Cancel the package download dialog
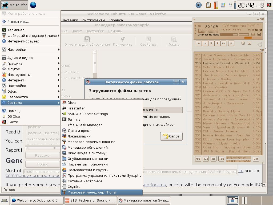This screenshot has height=205, width=273. [x=171, y=136]
